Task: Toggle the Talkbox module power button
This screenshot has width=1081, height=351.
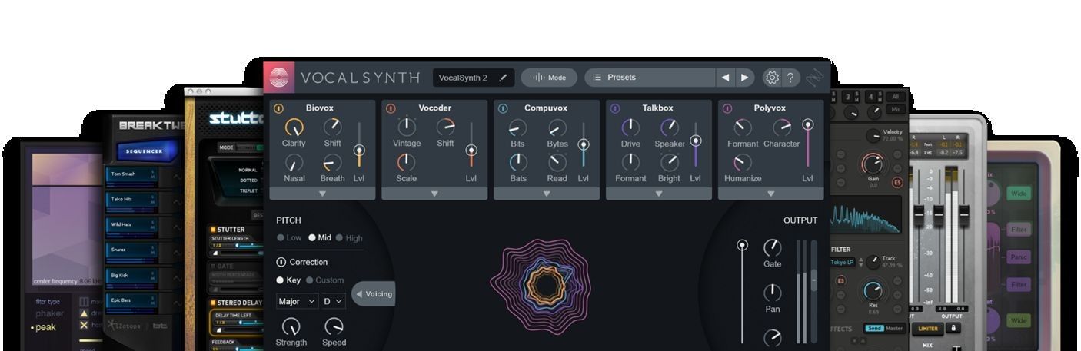Action: [615, 108]
